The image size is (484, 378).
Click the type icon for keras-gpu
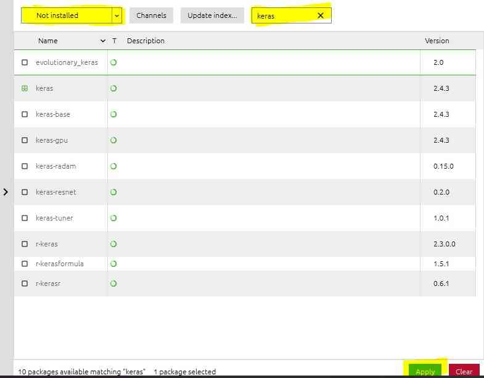(x=113, y=140)
